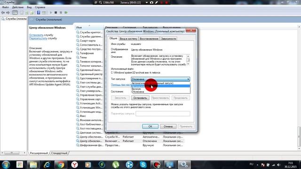301x169 pixels.
Task: Switch to the Зависимости tab
Action: 168,38
